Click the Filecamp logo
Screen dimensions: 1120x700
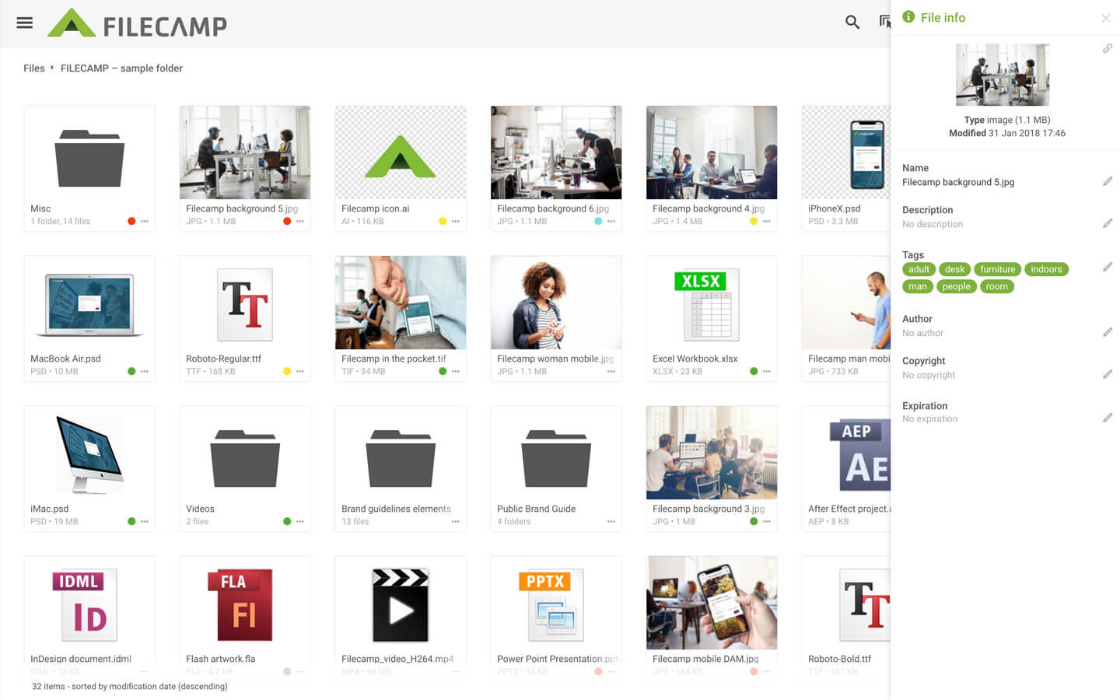[138, 24]
